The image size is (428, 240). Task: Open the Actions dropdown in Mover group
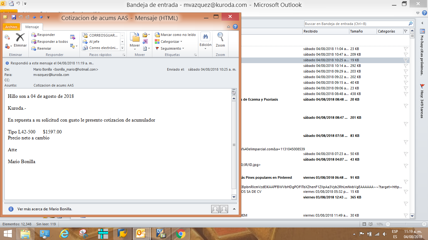146,48
